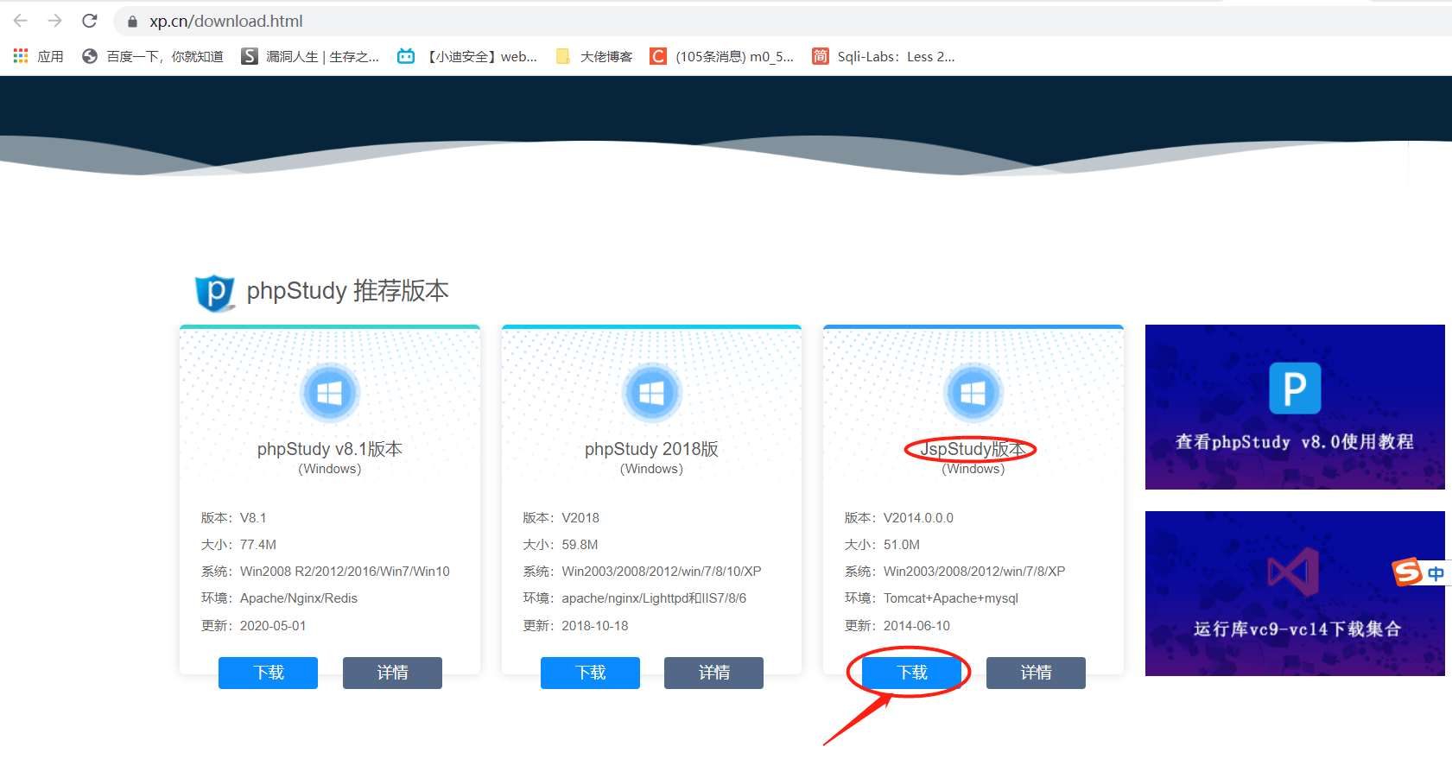1452x765 pixels.
Task: Click size text 51.0M
Action: tap(902, 545)
